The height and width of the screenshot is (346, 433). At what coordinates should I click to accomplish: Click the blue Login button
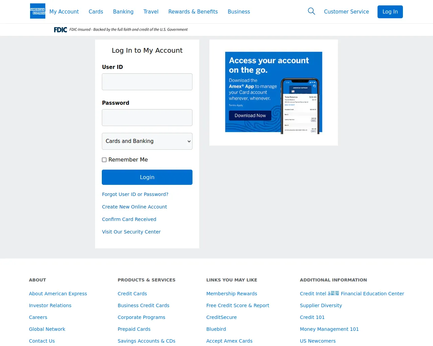(147, 177)
